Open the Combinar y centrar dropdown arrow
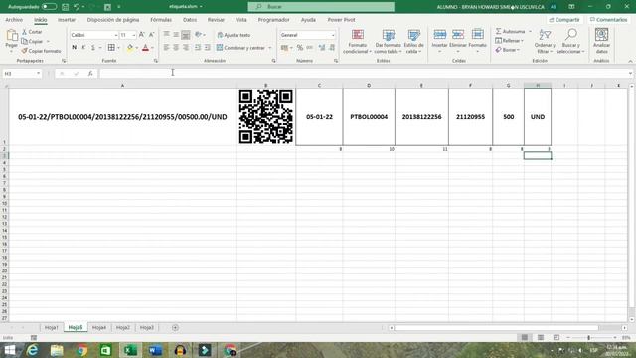 270,48
